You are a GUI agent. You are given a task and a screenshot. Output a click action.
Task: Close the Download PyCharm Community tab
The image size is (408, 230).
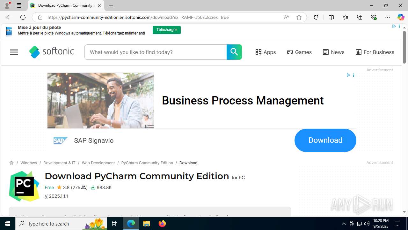pos(99,5)
